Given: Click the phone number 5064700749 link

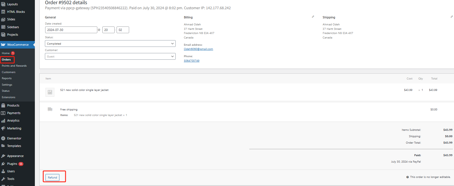Looking at the screenshot, I should coord(192,61).
